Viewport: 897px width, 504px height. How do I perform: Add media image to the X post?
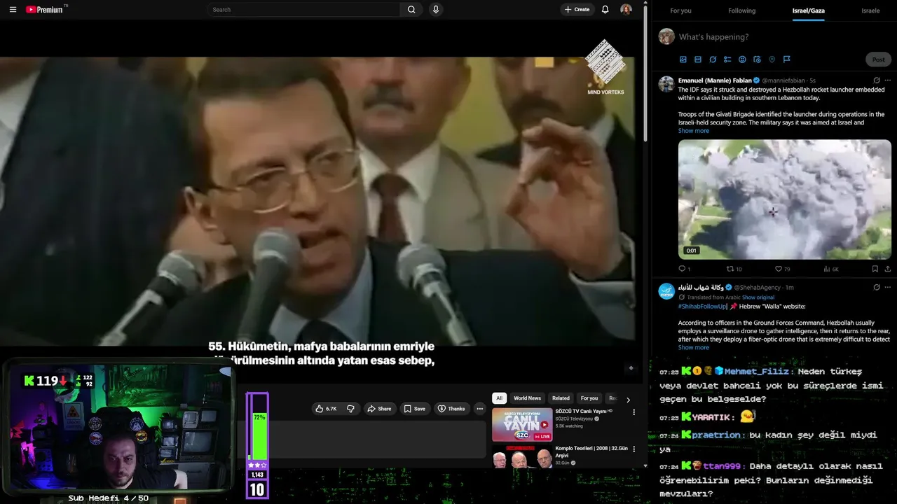coord(683,59)
